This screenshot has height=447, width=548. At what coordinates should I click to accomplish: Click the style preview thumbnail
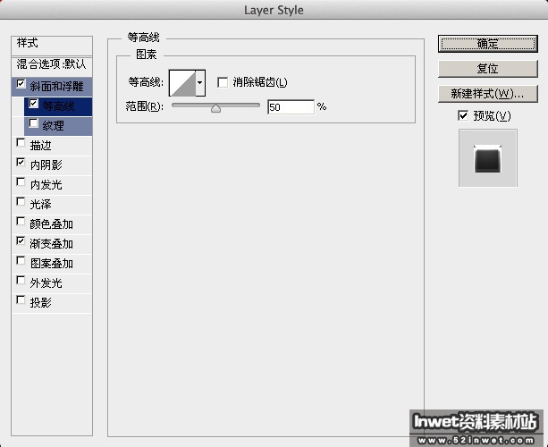[488, 158]
